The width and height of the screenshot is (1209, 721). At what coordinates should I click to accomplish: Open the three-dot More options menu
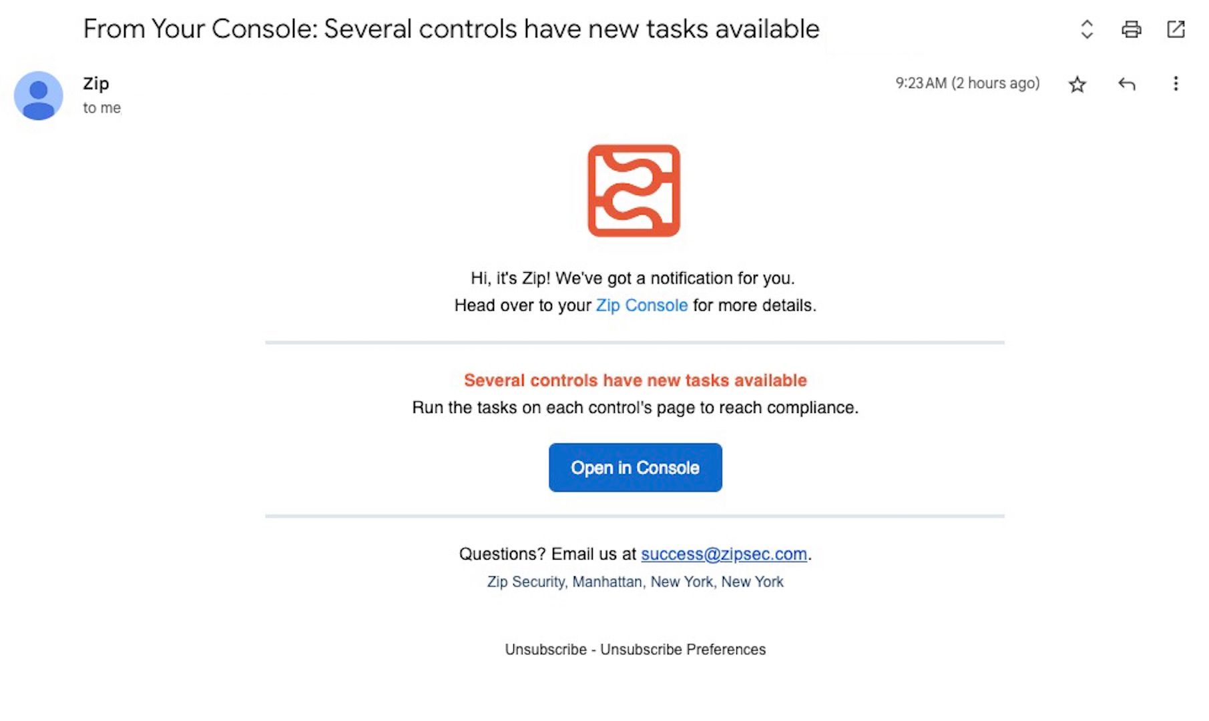[1176, 84]
